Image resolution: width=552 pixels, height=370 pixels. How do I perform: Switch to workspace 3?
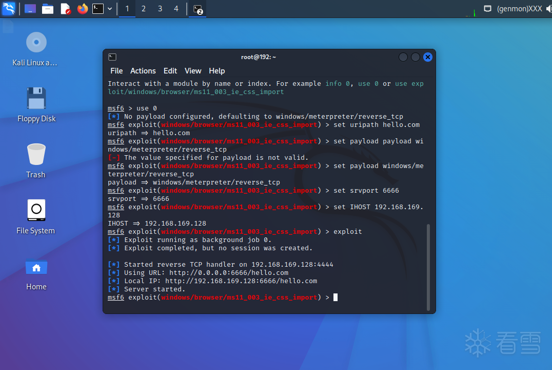(x=160, y=8)
